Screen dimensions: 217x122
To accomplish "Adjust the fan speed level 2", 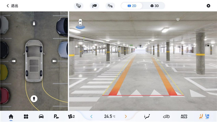I will tap(71, 116).
